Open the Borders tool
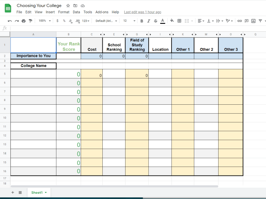Screen dimensions: 266x199 pyautogui.click(x=179, y=21)
